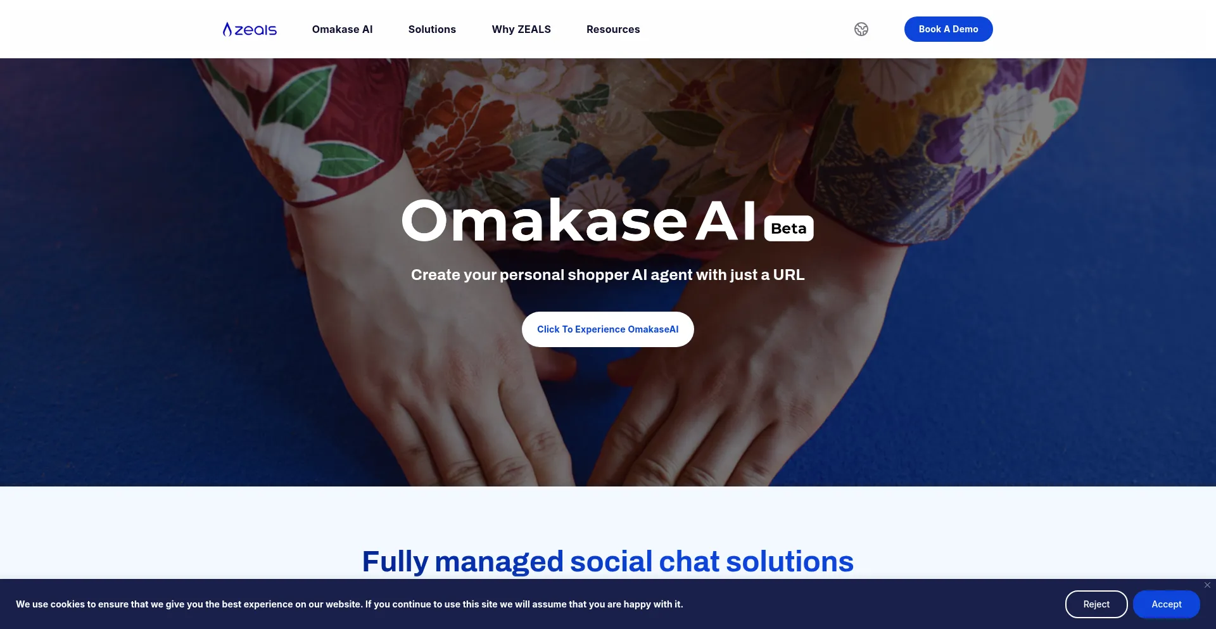Click the personal shopper AI agent tagline
The image size is (1216, 629).
coord(608,275)
